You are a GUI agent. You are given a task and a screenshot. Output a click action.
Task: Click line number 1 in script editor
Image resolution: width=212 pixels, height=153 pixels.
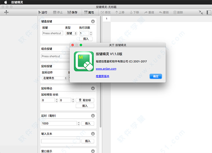click(107, 19)
